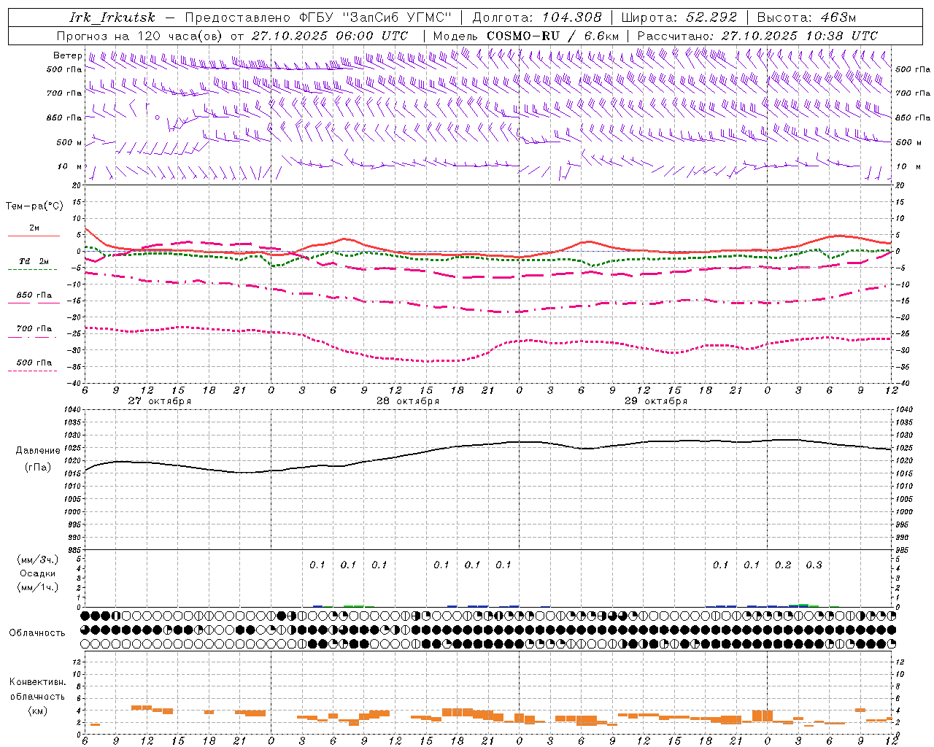Click the Тем-ра(°C) panel label
This screenshot has height=747, width=934.
[x=34, y=206]
